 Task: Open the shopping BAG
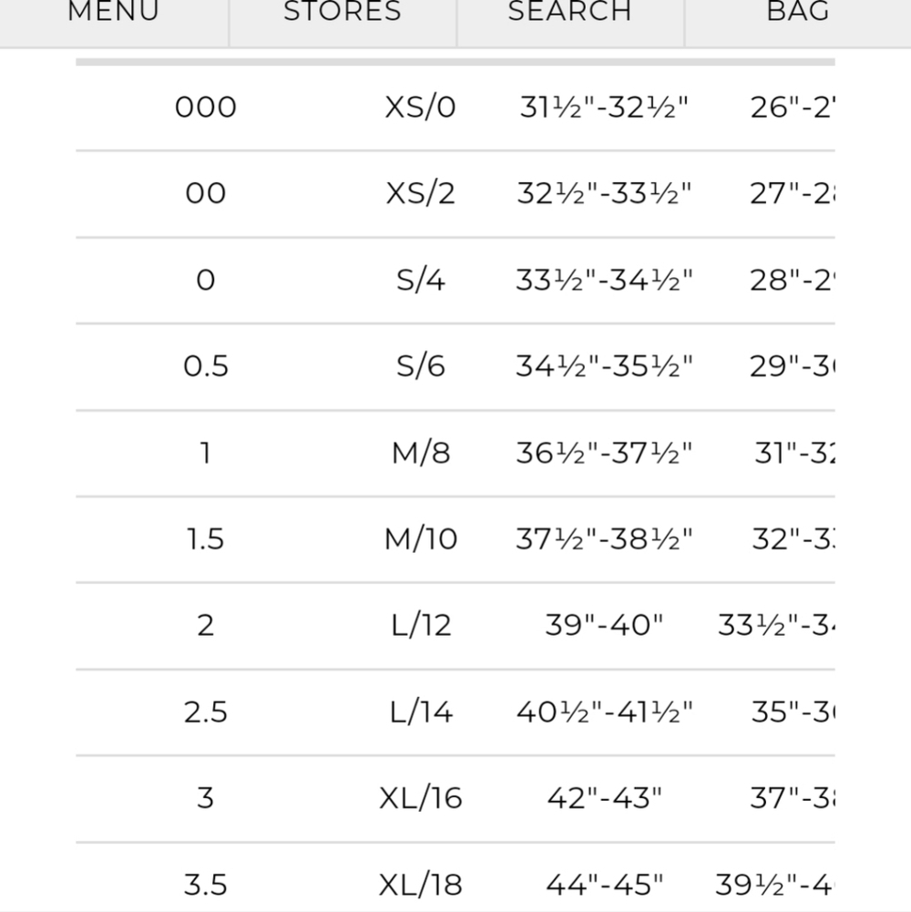coord(798,13)
